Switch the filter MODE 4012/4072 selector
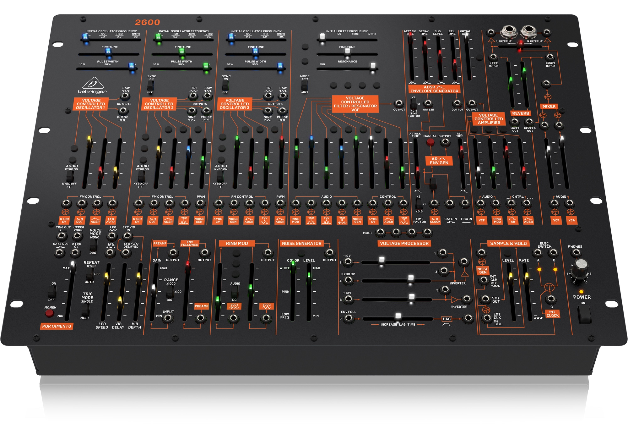 [x=304, y=85]
